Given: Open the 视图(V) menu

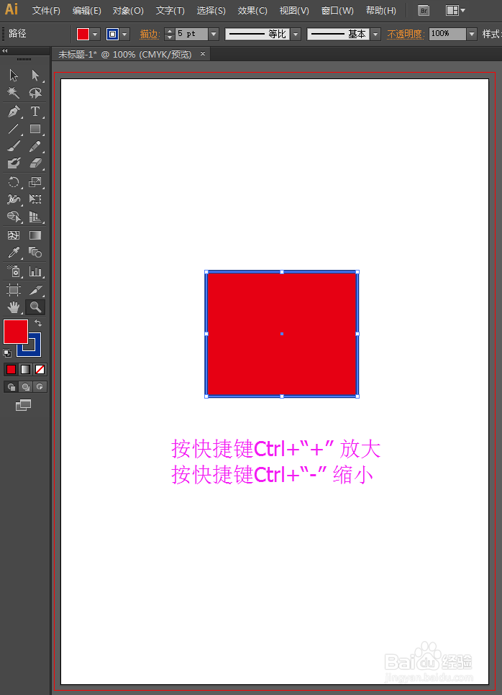Looking at the screenshot, I should coord(294,11).
